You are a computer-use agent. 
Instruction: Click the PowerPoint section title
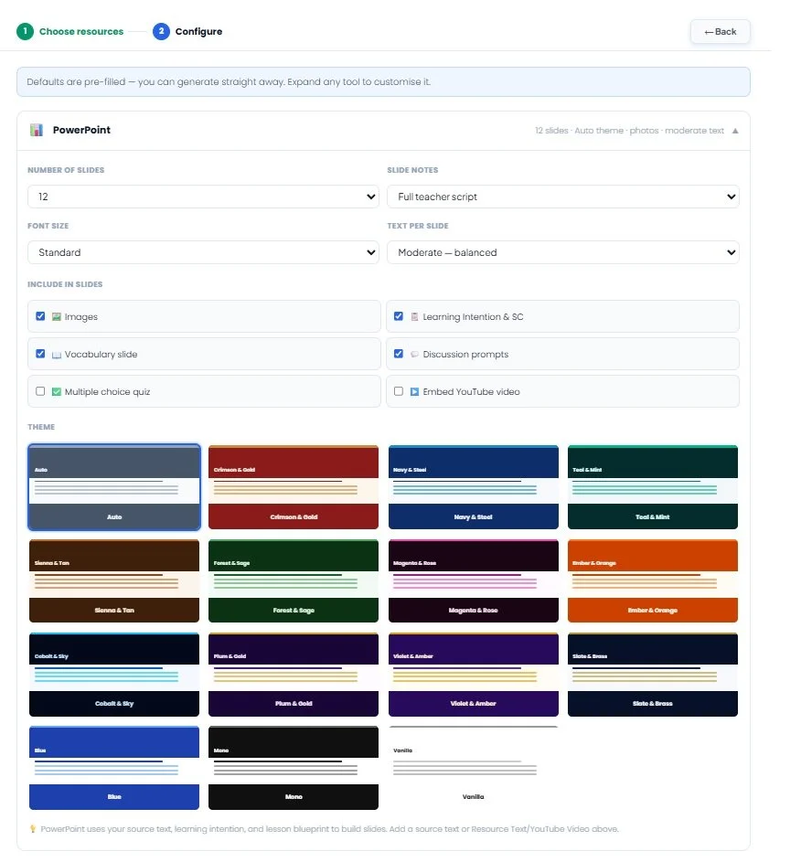[x=81, y=130]
